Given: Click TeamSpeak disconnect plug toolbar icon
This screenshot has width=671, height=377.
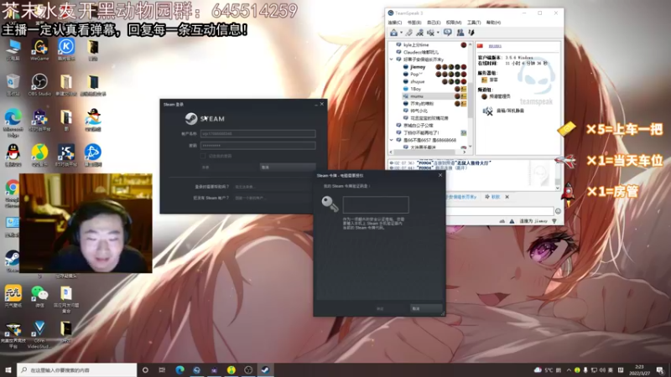Looking at the screenshot, I should click(x=409, y=33).
